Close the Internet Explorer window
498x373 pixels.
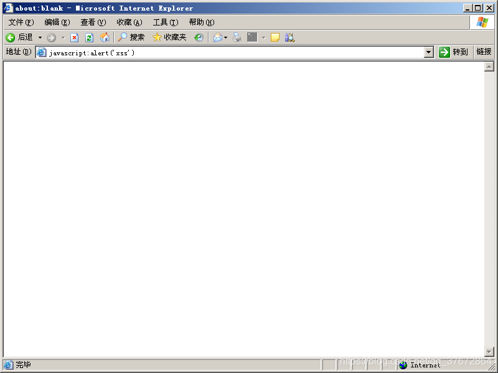coord(489,8)
